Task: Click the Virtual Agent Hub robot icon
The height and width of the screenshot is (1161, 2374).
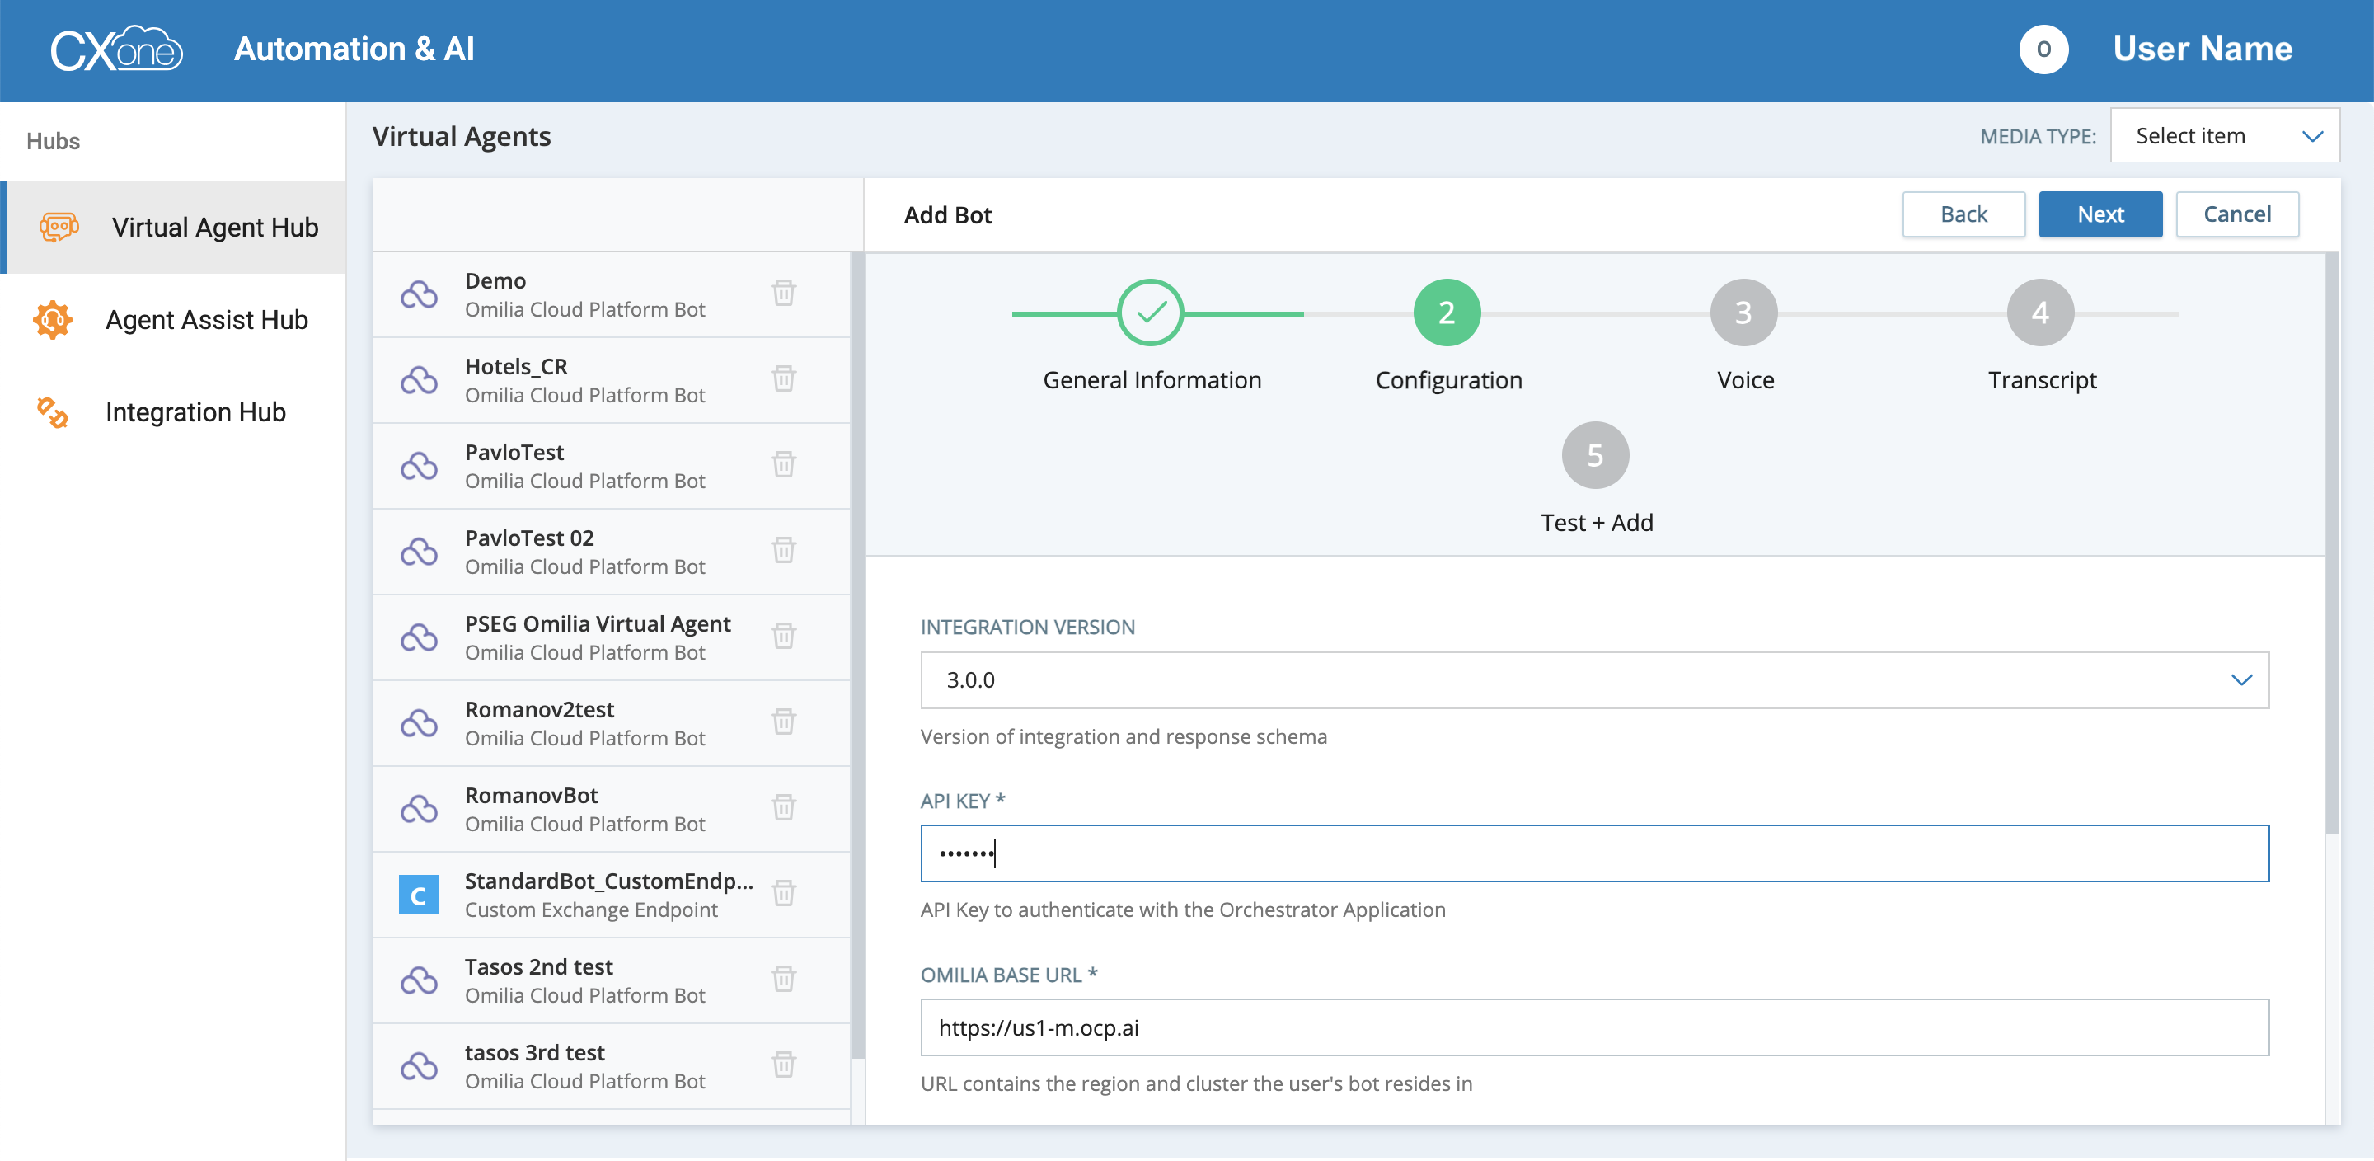Action: pyautogui.click(x=59, y=227)
